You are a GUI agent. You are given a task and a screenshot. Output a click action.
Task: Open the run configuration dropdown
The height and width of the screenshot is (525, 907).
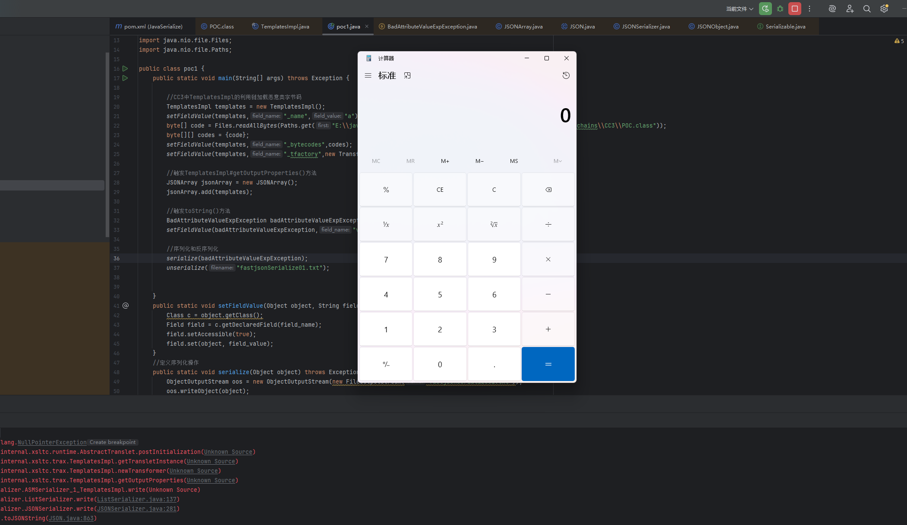point(740,9)
